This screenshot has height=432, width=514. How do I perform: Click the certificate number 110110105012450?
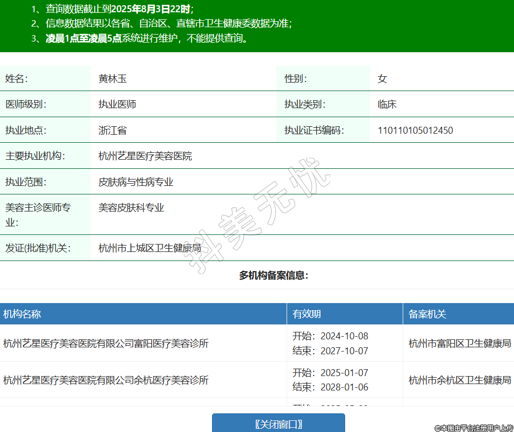point(415,131)
